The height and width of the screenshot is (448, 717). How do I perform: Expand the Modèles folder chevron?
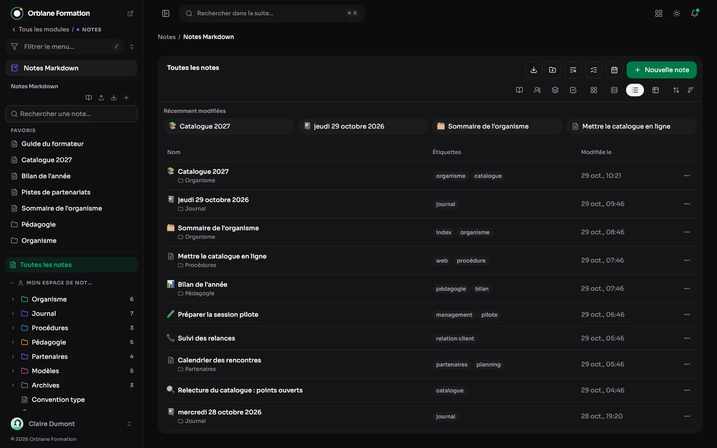click(x=13, y=371)
